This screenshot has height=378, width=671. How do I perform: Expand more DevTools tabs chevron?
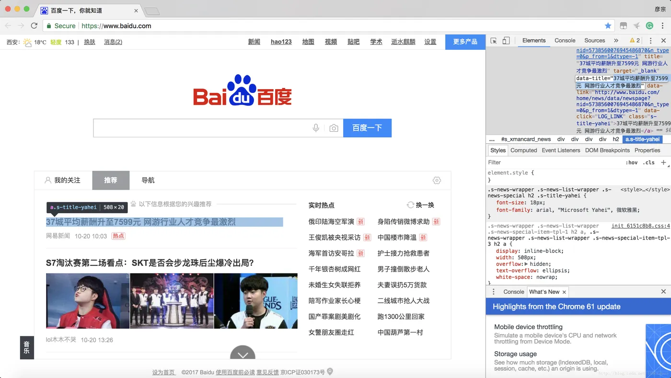click(x=616, y=41)
